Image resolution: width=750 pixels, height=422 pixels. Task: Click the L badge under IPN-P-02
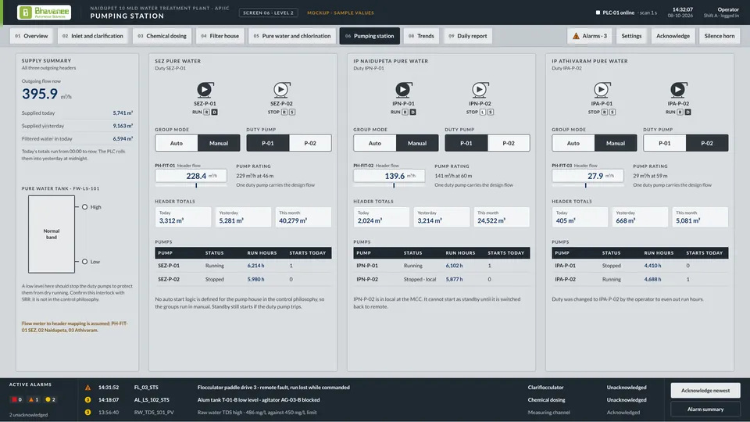click(x=483, y=112)
